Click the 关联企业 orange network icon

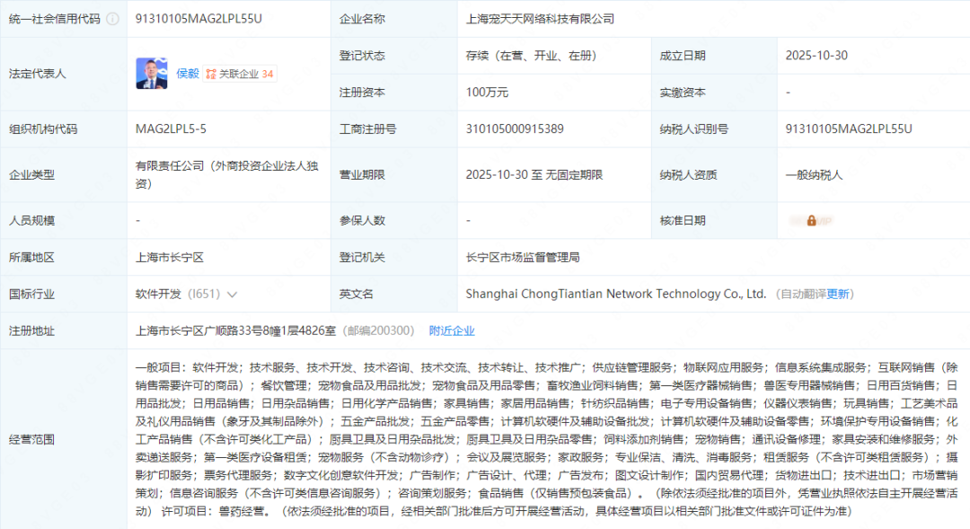210,75
